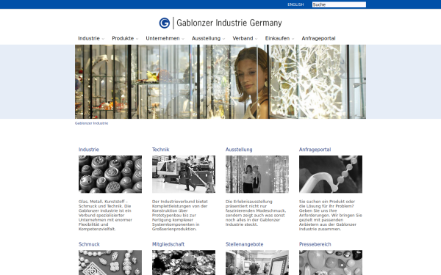Click the text "Der Industrieverbund bietet"
441x275 pixels.
[x=180, y=202]
